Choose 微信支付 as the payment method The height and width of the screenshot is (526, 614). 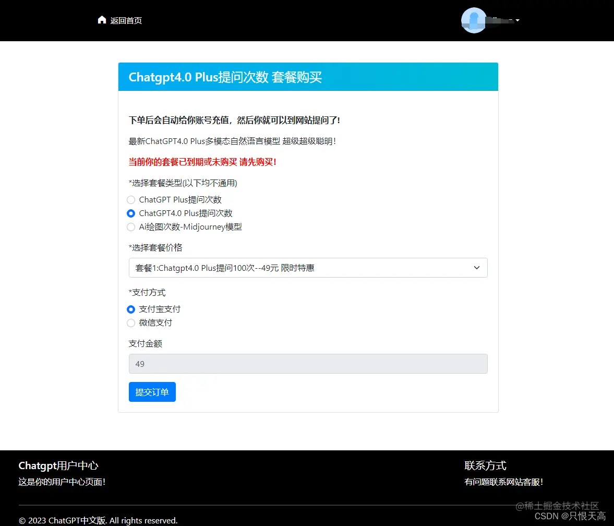(131, 323)
